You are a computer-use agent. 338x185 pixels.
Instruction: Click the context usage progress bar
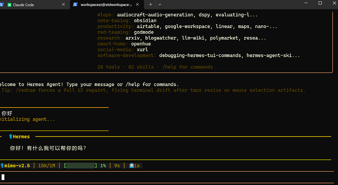pyautogui.click(x=81, y=166)
